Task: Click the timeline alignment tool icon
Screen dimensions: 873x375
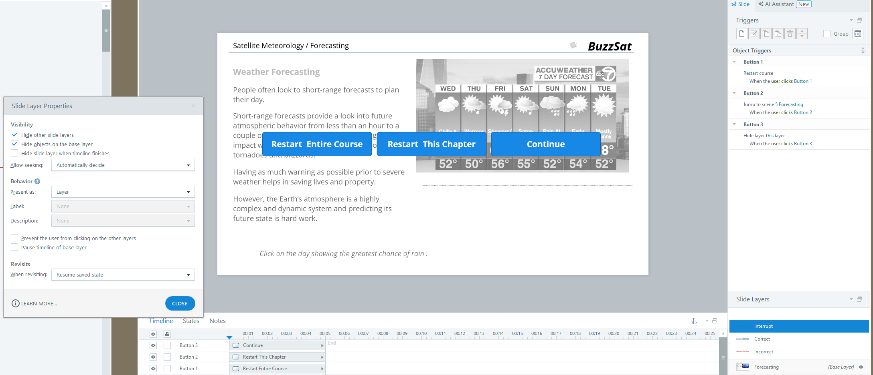Action: pyautogui.click(x=694, y=321)
